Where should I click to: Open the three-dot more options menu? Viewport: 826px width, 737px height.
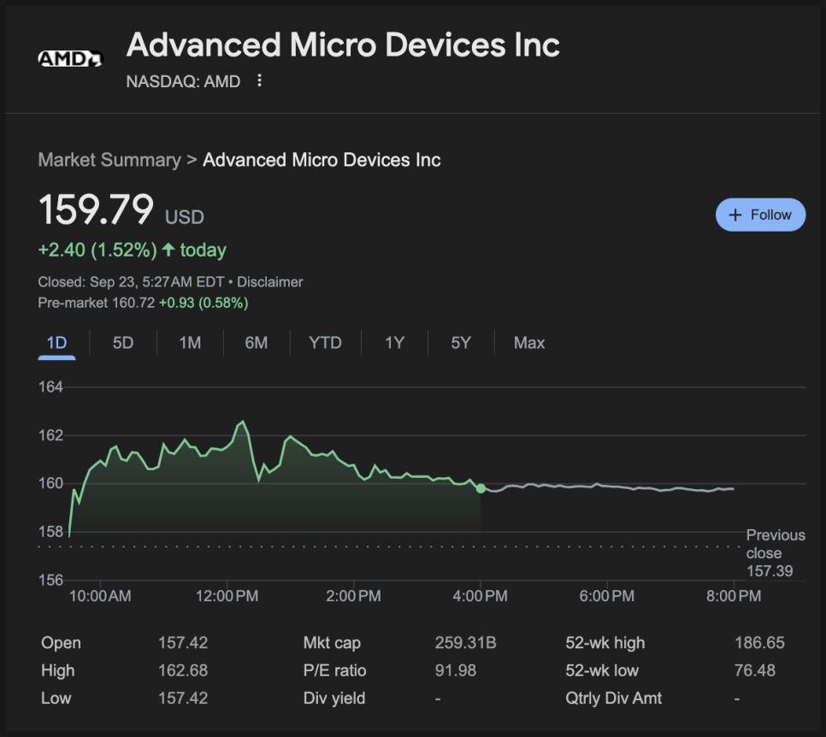coord(259,80)
